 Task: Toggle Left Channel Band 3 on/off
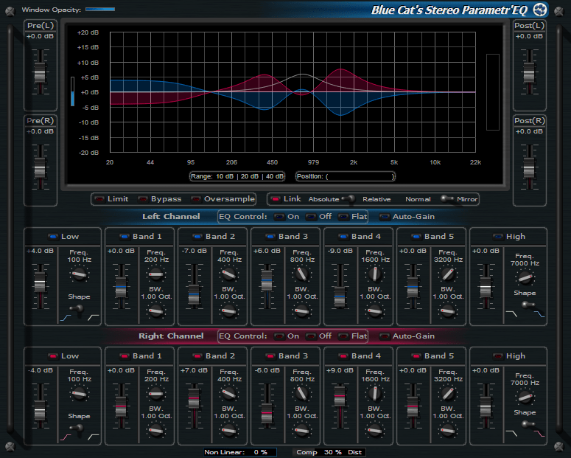pyautogui.click(x=270, y=237)
